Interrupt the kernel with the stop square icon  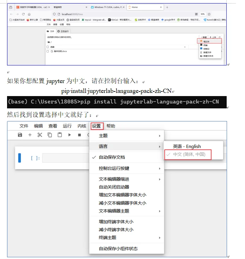[x=79, y=135]
